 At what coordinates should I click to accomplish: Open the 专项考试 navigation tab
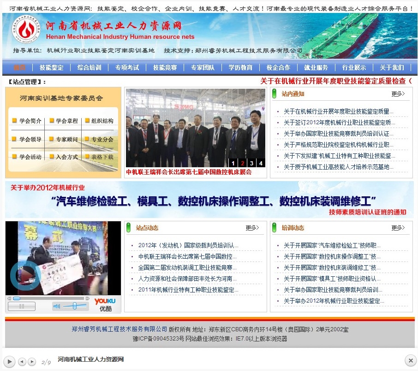(x=127, y=67)
